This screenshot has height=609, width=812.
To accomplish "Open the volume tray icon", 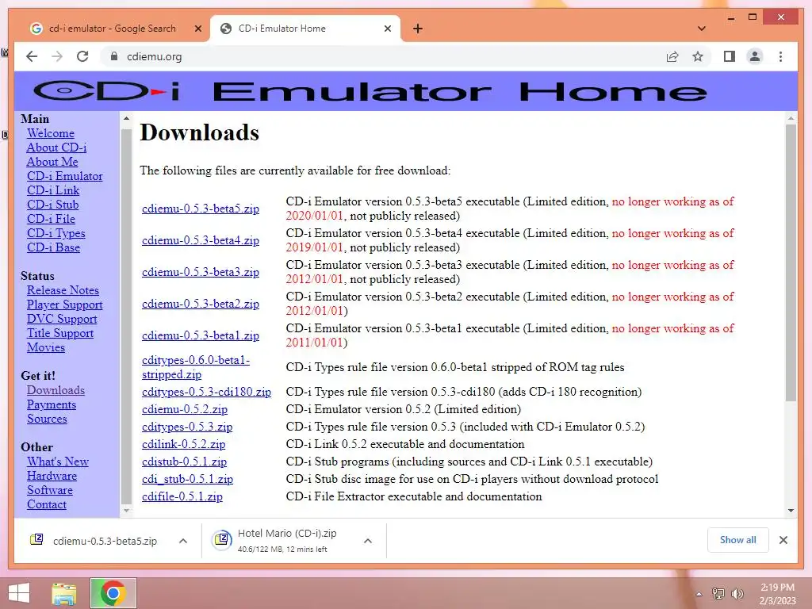I will point(737,594).
